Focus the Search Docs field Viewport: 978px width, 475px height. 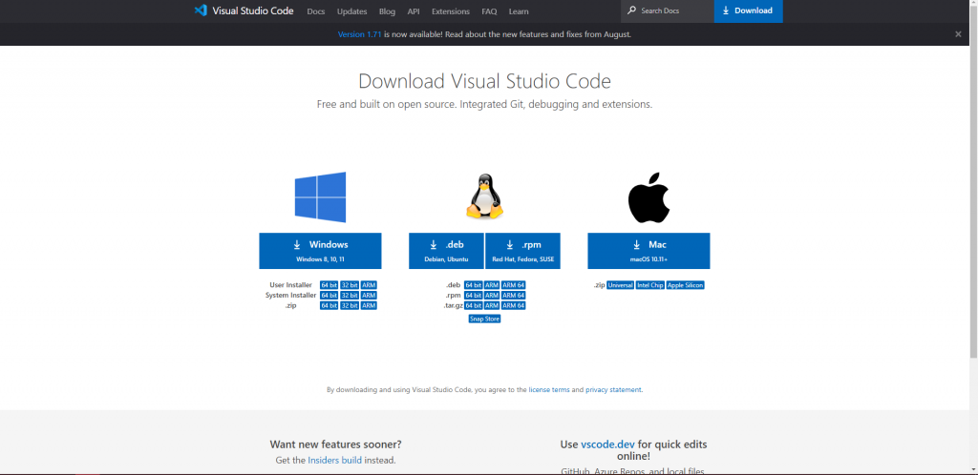coord(668,10)
